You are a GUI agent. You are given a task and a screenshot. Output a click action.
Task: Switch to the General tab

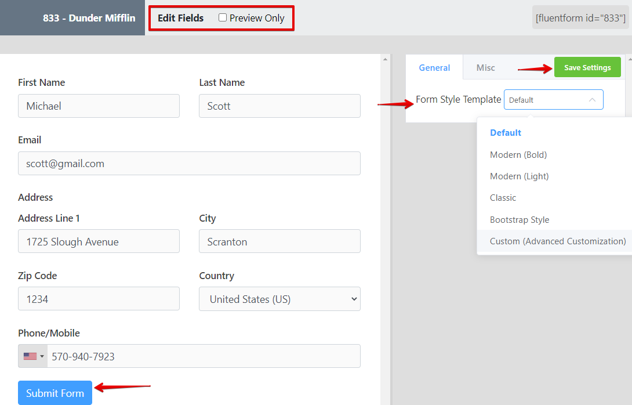[x=434, y=68]
